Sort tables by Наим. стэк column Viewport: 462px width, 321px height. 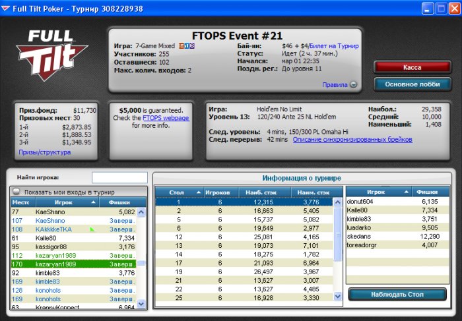pos(316,192)
